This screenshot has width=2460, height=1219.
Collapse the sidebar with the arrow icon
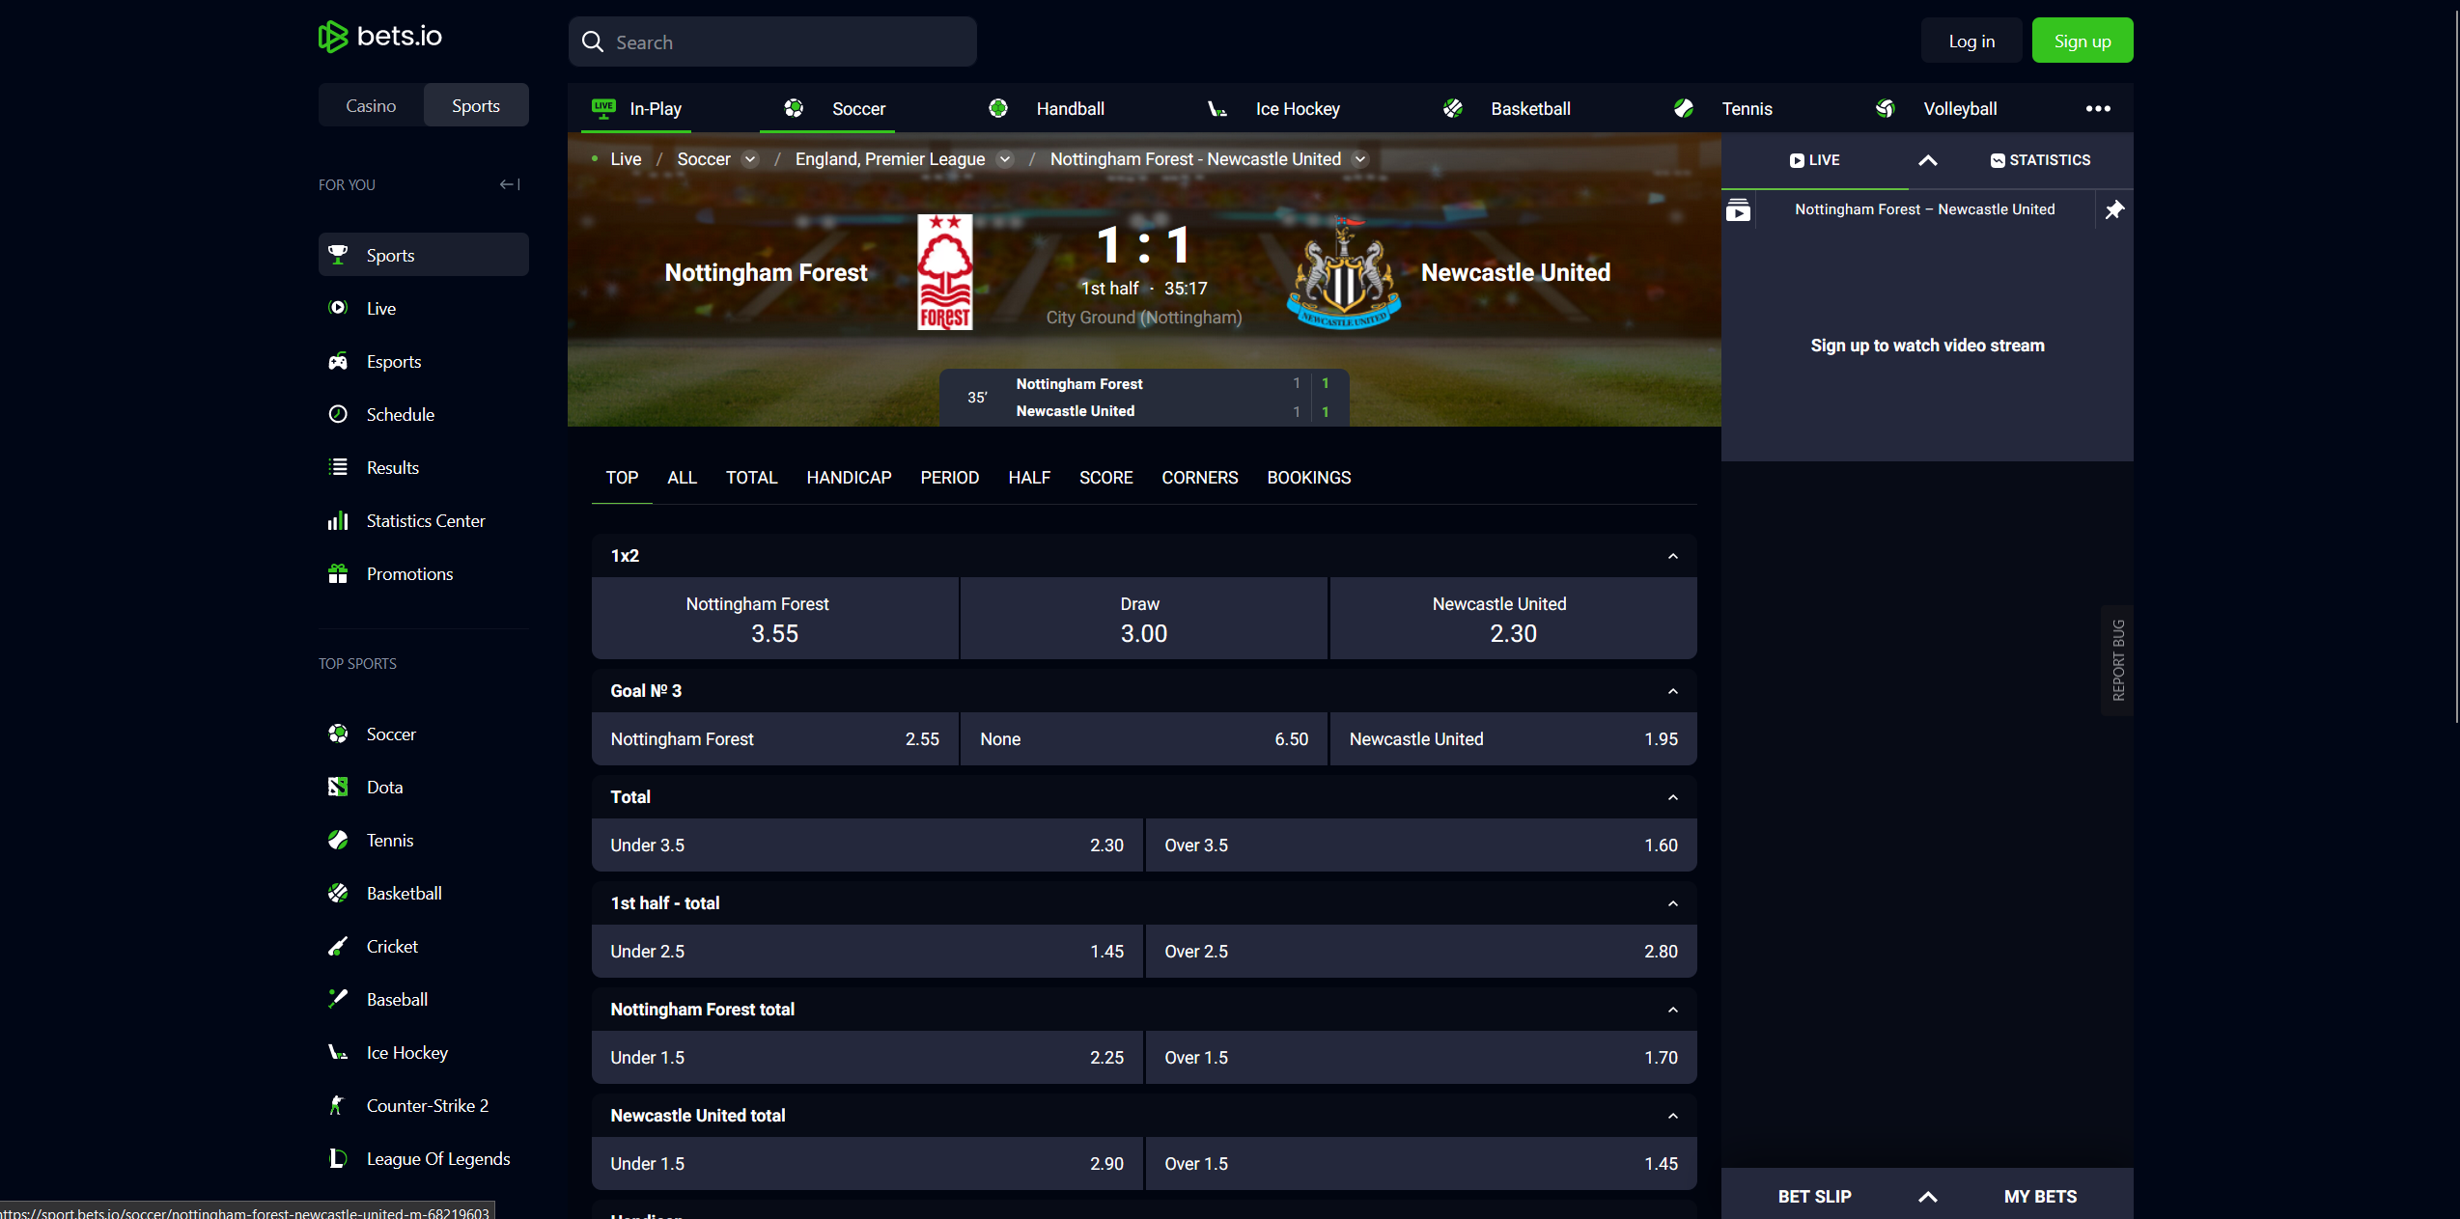(510, 184)
